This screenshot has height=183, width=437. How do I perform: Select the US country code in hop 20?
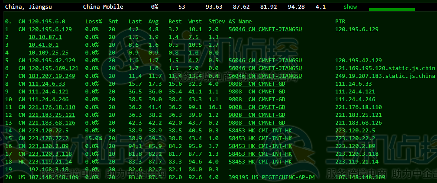[x=22, y=177]
